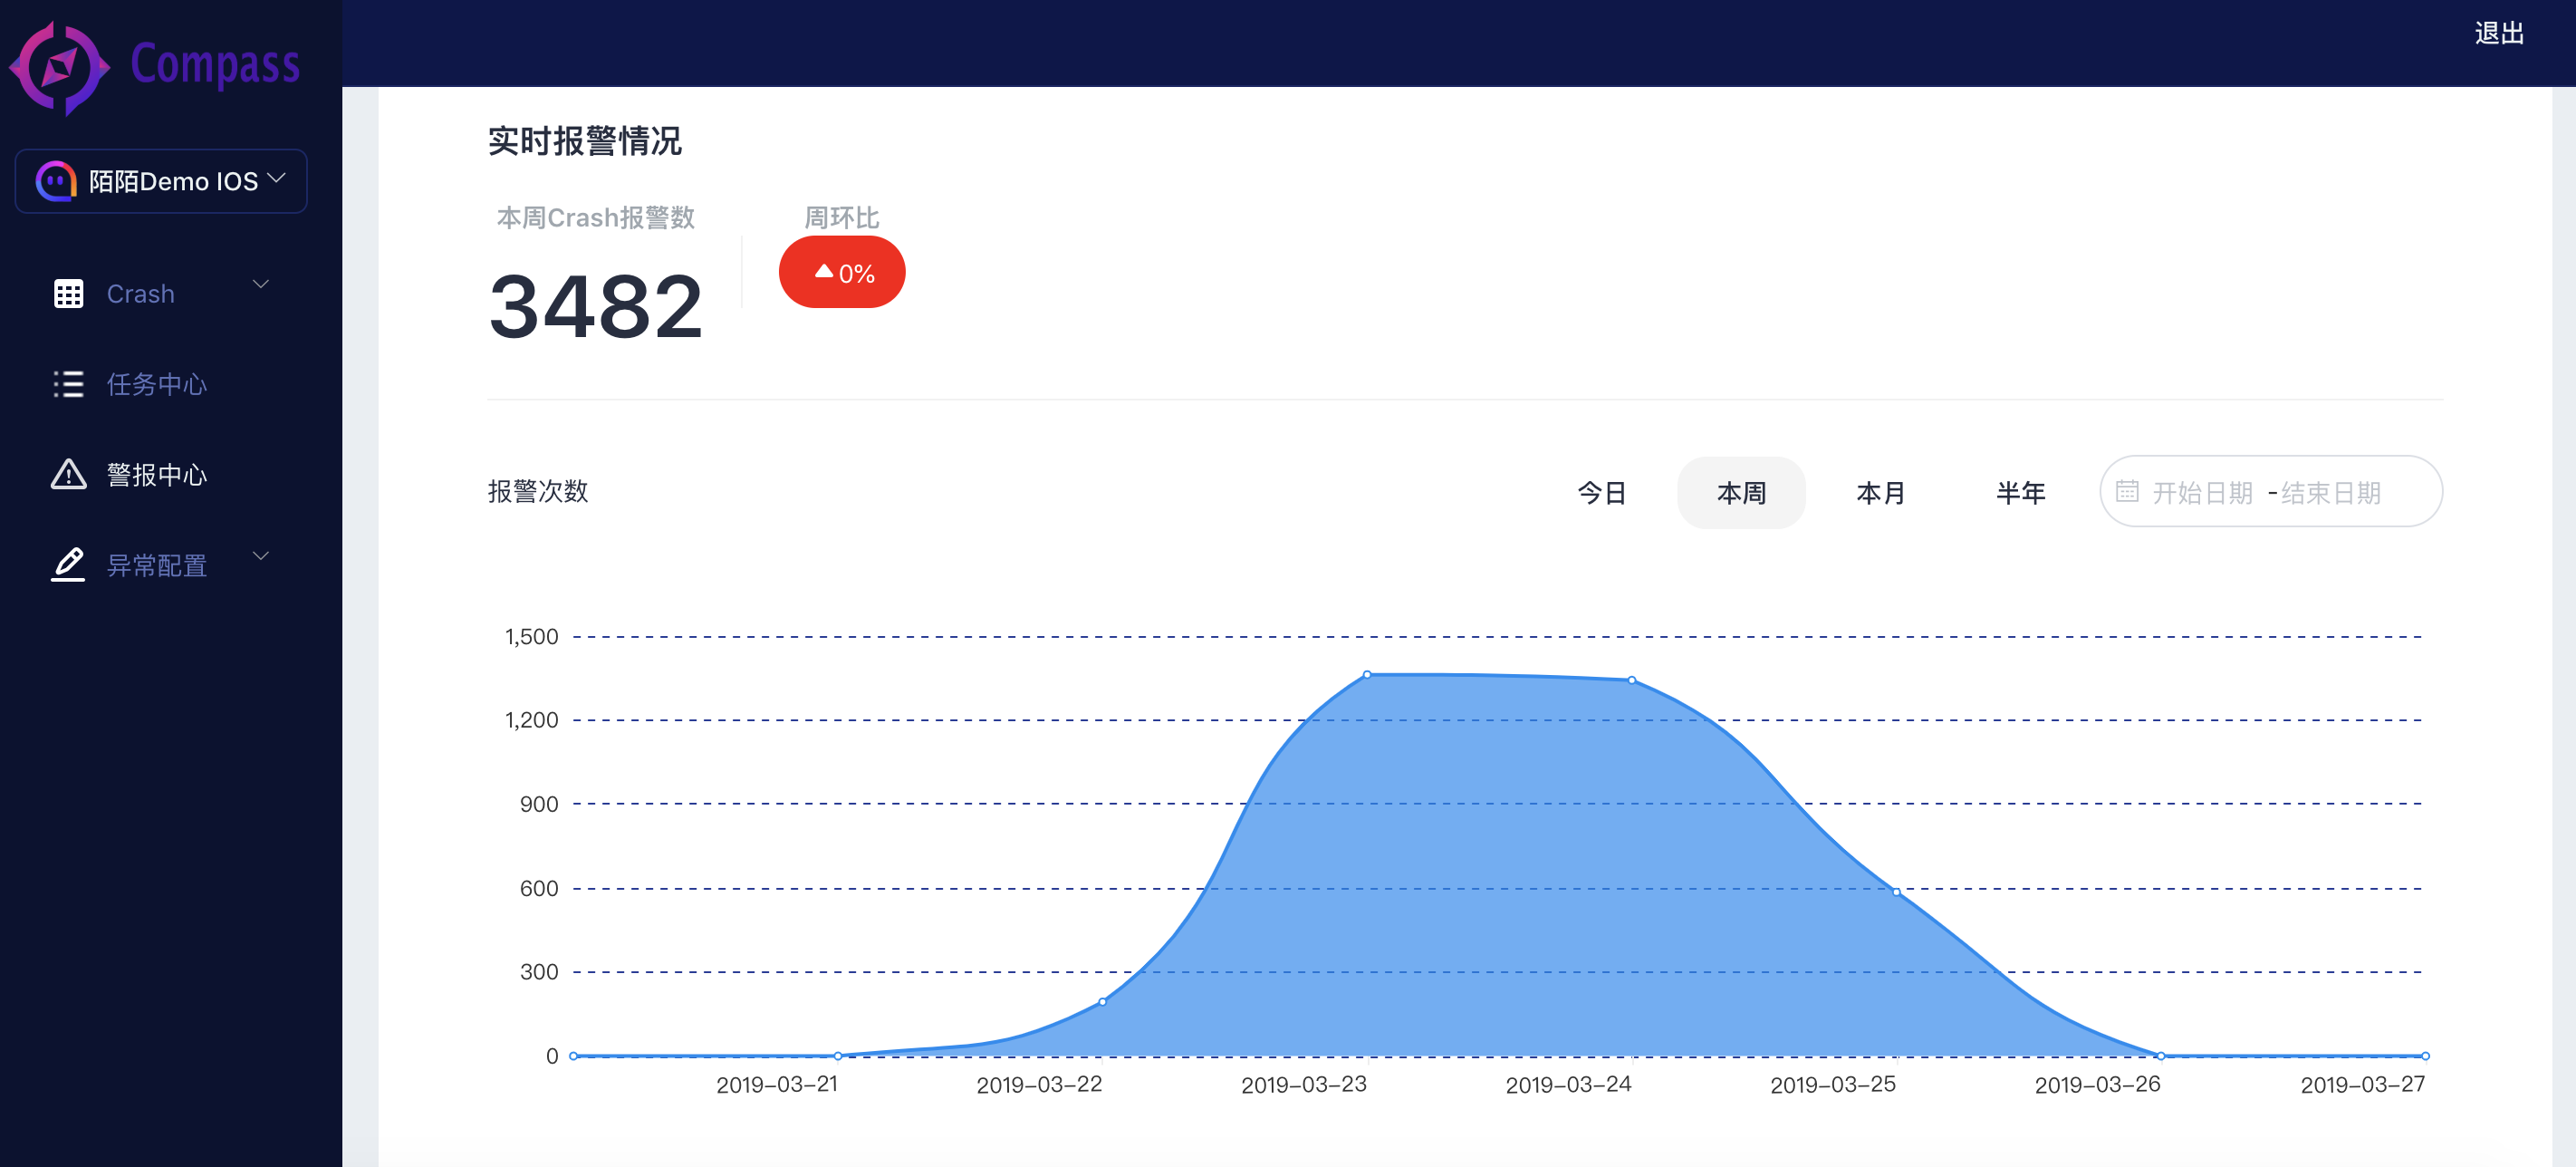Click the calendar icon in date picker

2127,491
